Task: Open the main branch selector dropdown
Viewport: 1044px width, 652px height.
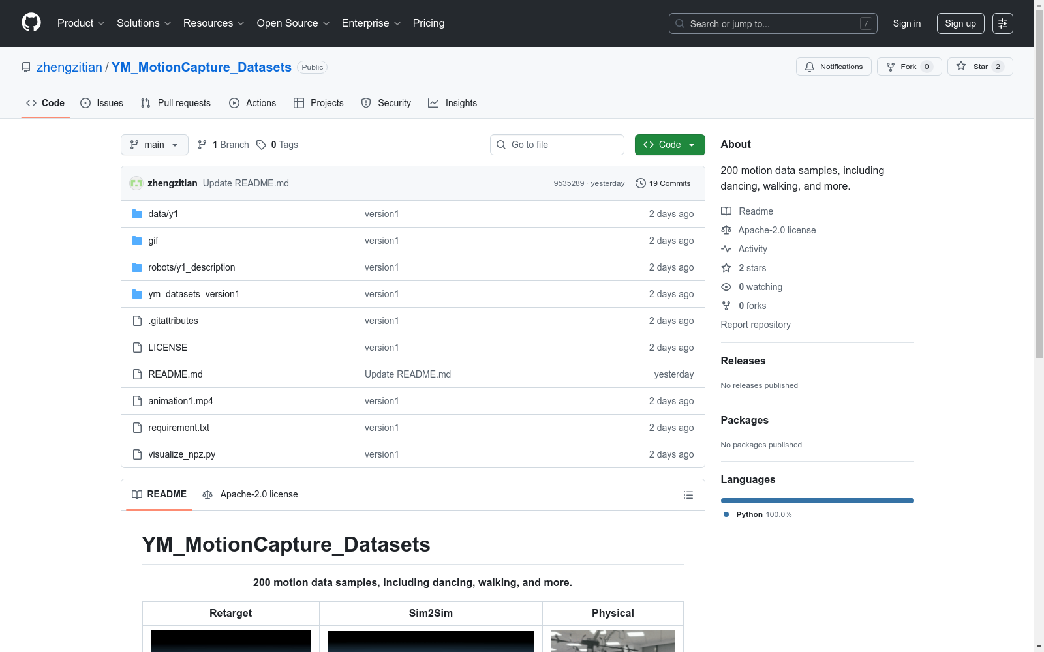Action: coord(155,145)
